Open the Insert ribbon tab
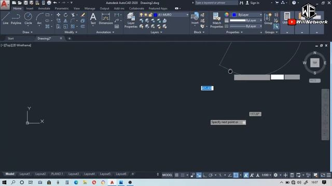332x186 pixels. 30,8
